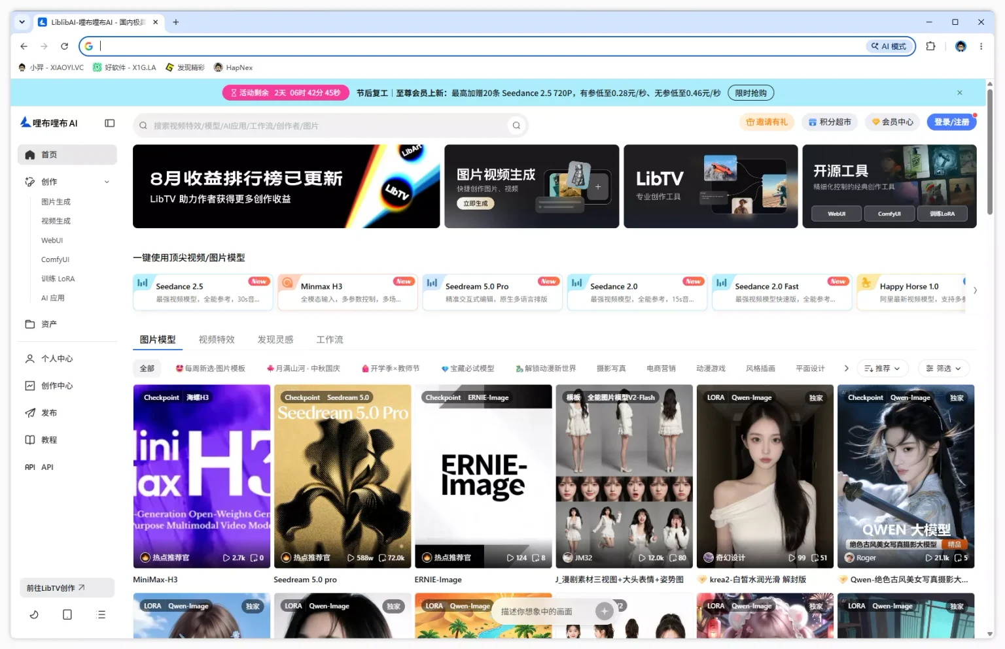Screen dimensions: 1005x649
Task: Collapse the left sidebar panel icon
Action: 110,123
